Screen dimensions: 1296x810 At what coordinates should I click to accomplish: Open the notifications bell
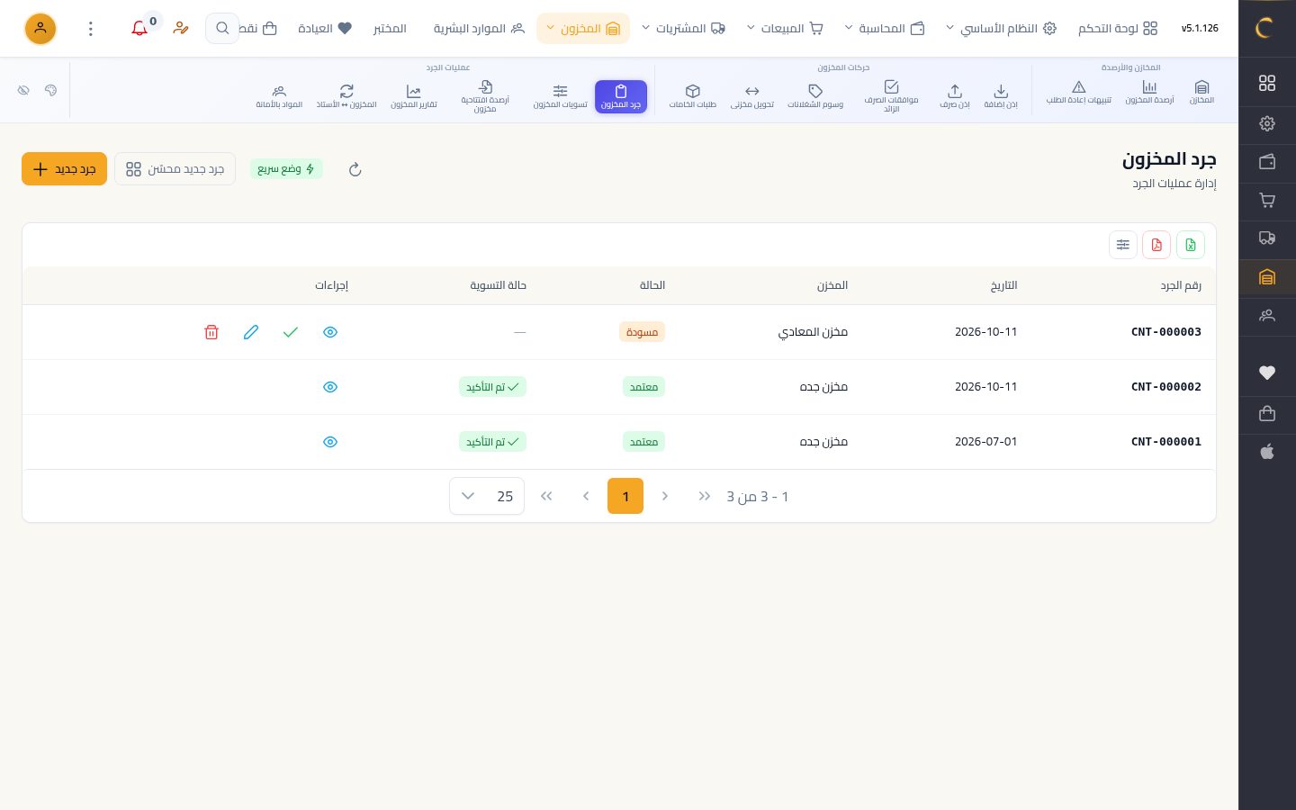[139, 29]
